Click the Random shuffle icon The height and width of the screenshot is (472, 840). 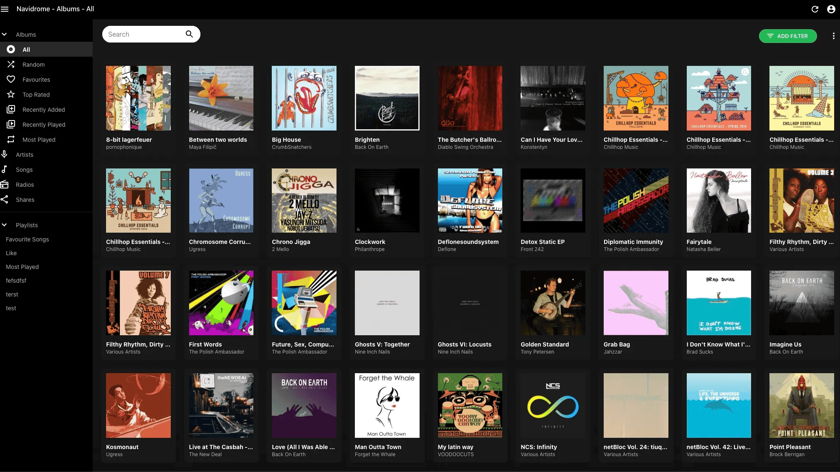11,64
